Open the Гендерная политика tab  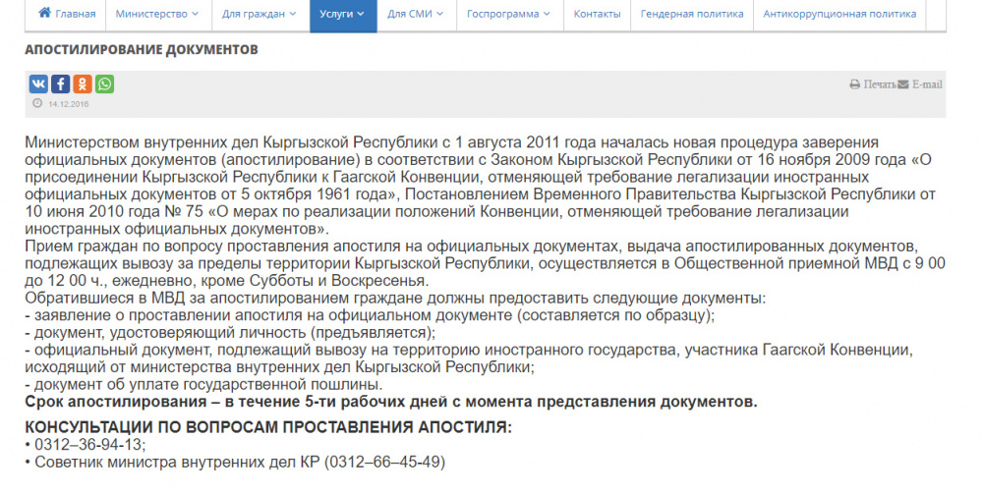coord(692,14)
